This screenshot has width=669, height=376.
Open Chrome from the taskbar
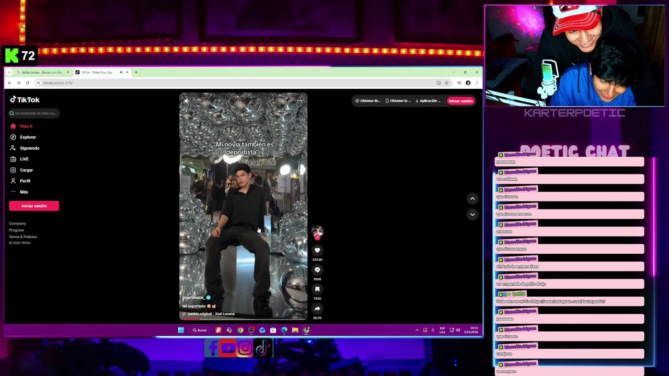coord(240,330)
